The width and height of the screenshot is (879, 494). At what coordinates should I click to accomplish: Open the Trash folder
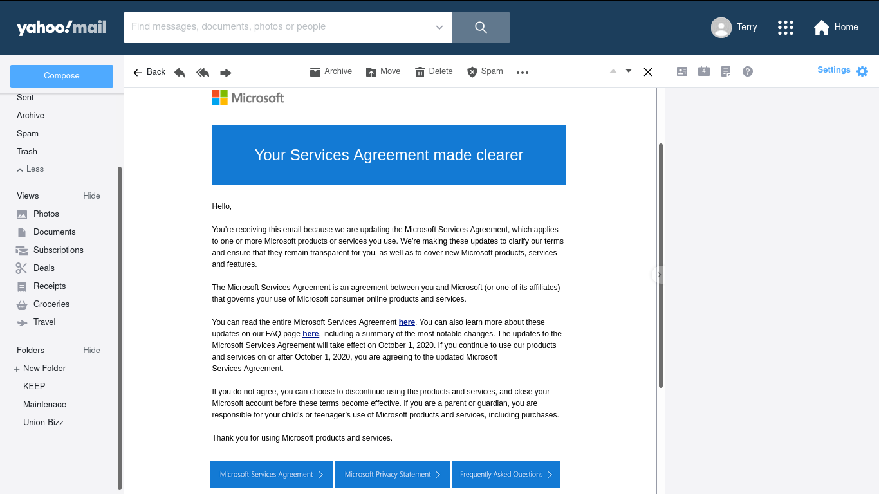pyautogui.click(x=27, y=152)
